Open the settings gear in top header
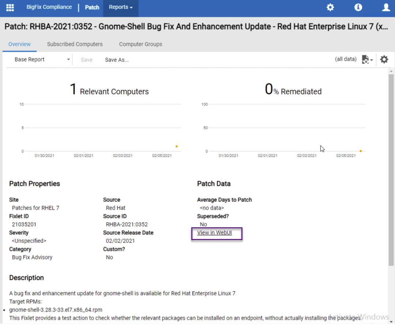 click(330, 7)
